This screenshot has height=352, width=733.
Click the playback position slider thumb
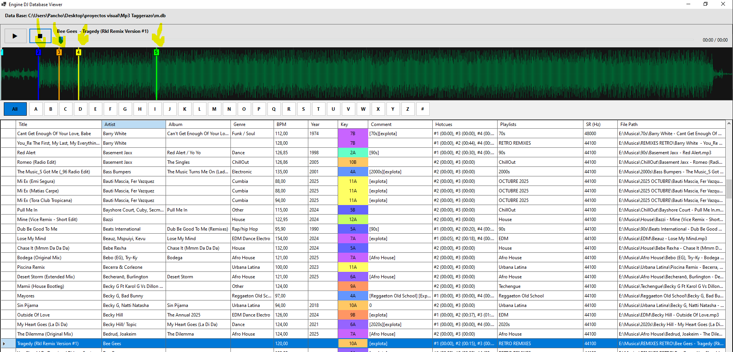[x=61, y=40]
